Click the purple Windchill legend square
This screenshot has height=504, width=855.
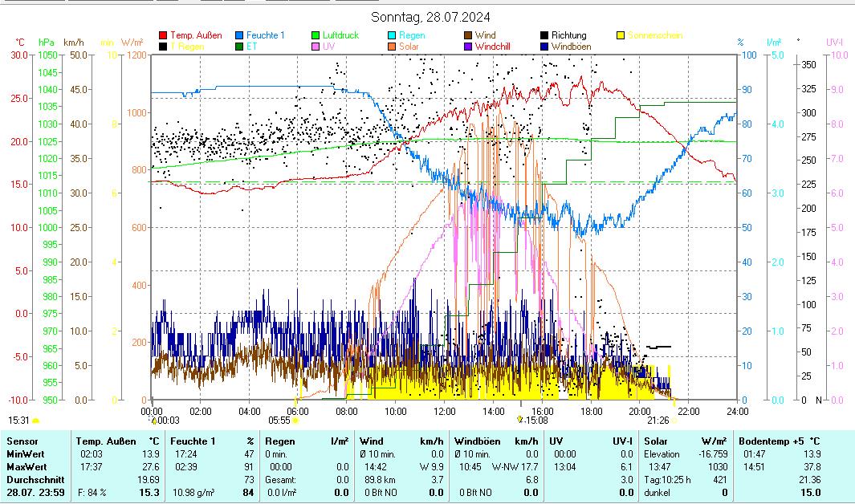pos(468,47)
